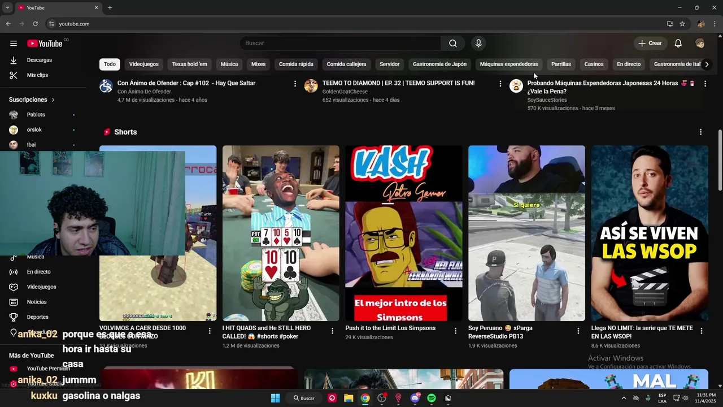
Task: Open Spotify from the taskbar
Action: click(432, 398)
